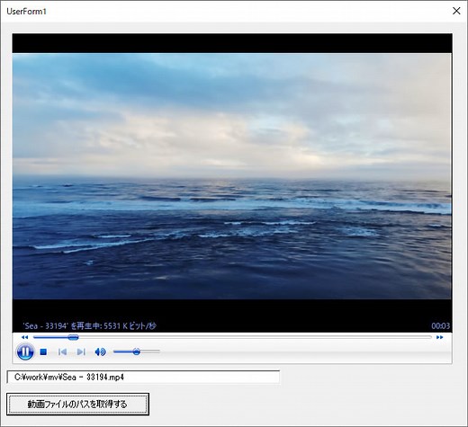Click the ocean video display area
Image resolution: width=468 pixels, height=427 pixels.
click(232, 176)
